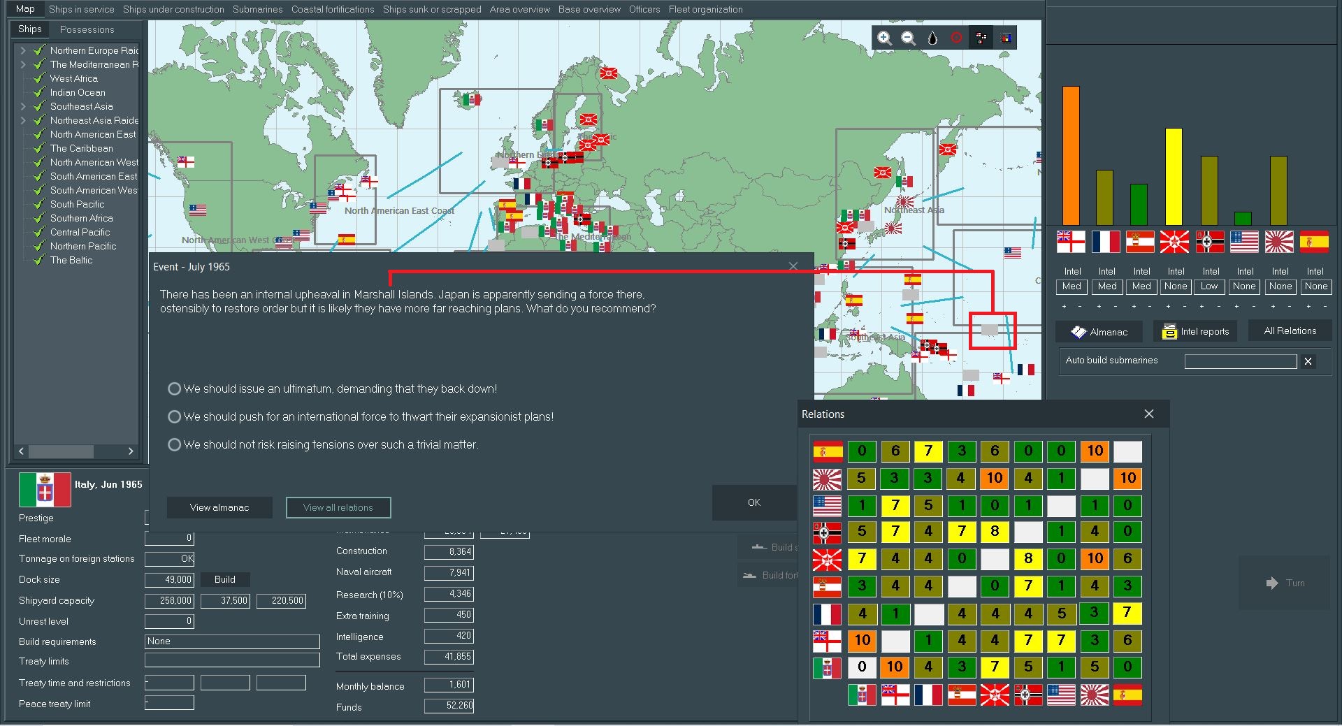Select the French flag in the tension panel
The width and height of the screenshot is (1342, 726).
tap(1106, 242)
